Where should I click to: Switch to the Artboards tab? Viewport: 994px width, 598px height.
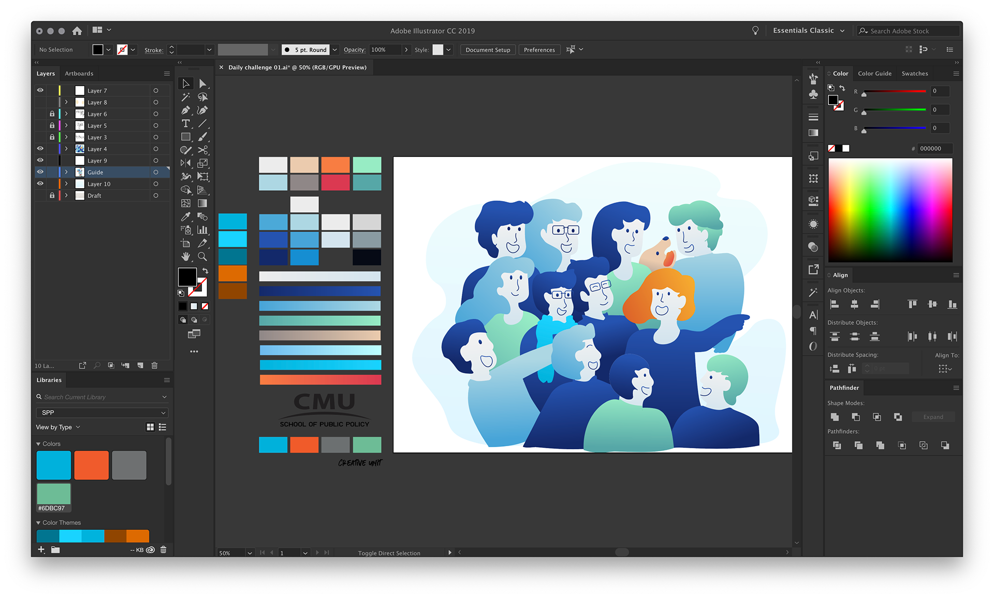pyautogui.click(x=79, y=74)
